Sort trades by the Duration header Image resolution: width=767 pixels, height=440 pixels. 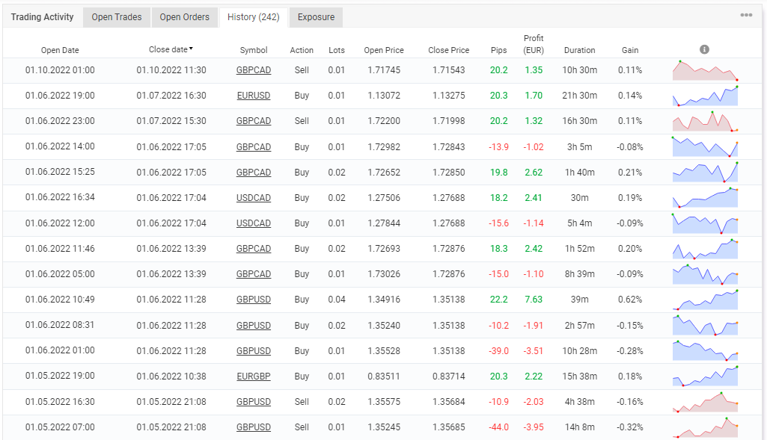579,50
